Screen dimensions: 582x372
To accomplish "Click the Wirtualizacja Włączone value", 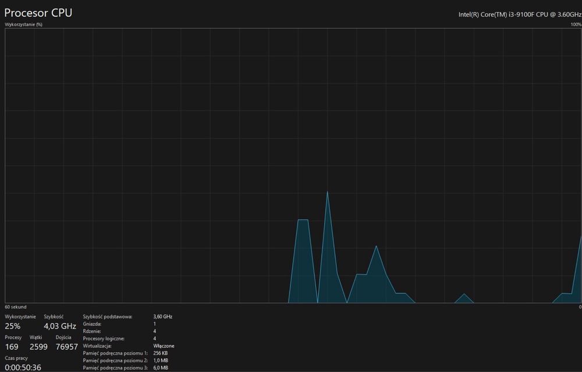I will (164, 346).
